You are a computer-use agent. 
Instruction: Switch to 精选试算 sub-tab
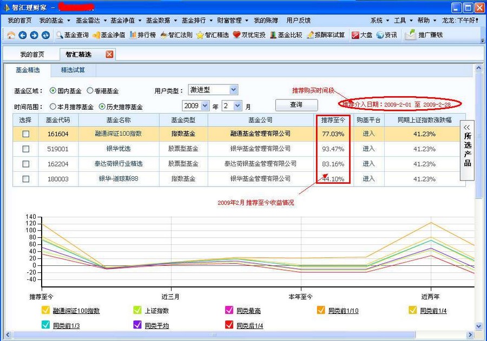point(73,70)
